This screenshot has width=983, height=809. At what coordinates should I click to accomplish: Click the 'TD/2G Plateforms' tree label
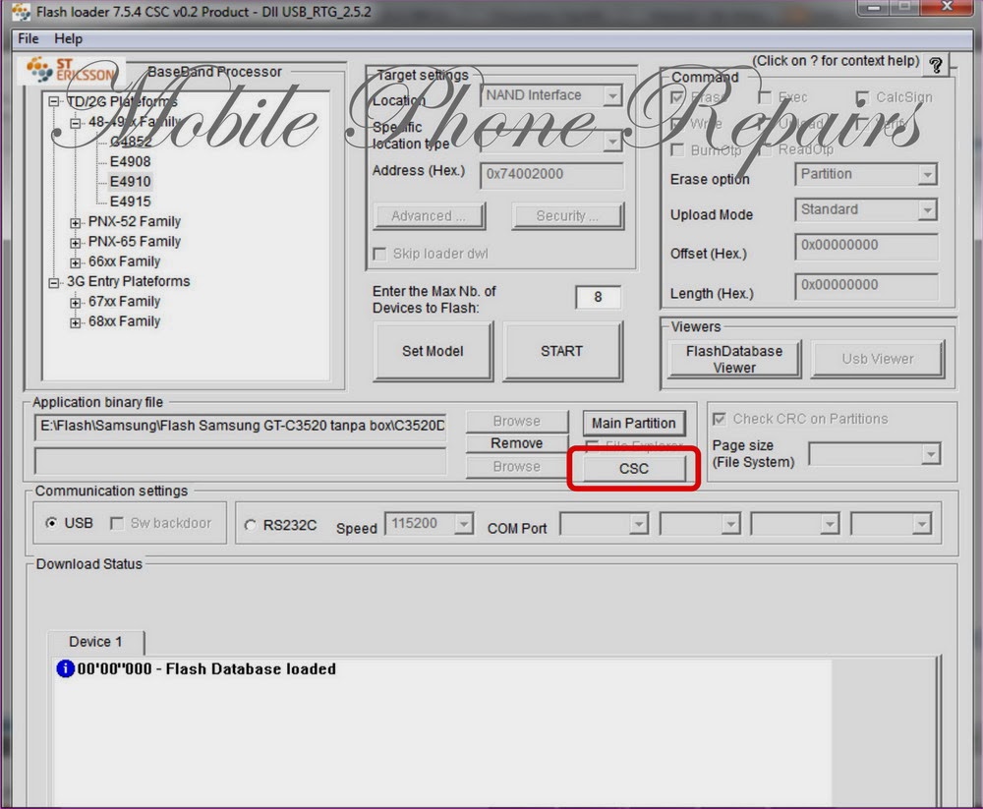[x=122, y=101]
